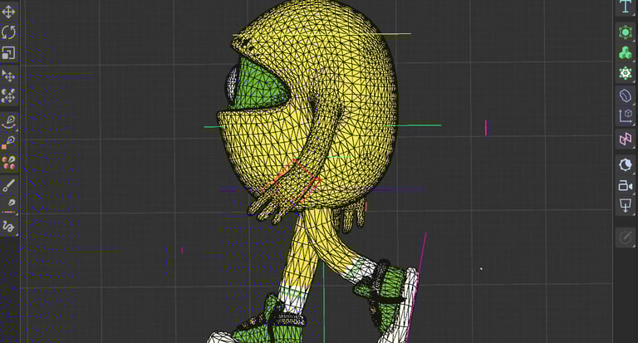
Task: Open the Light object tool
Action: coord(626,164)
